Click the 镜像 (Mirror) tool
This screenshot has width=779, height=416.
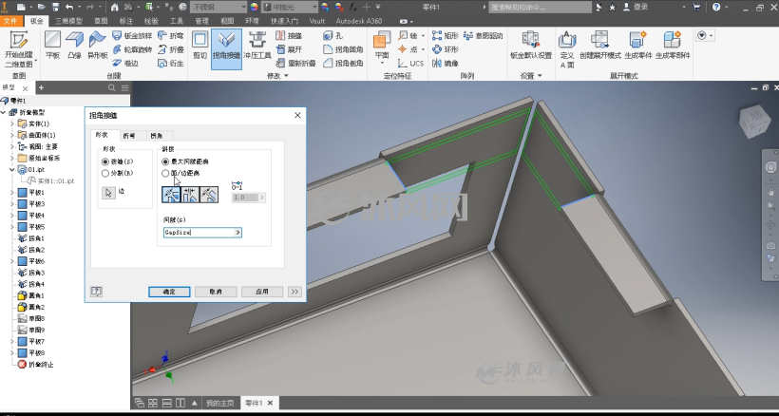[x=446, y=63]
